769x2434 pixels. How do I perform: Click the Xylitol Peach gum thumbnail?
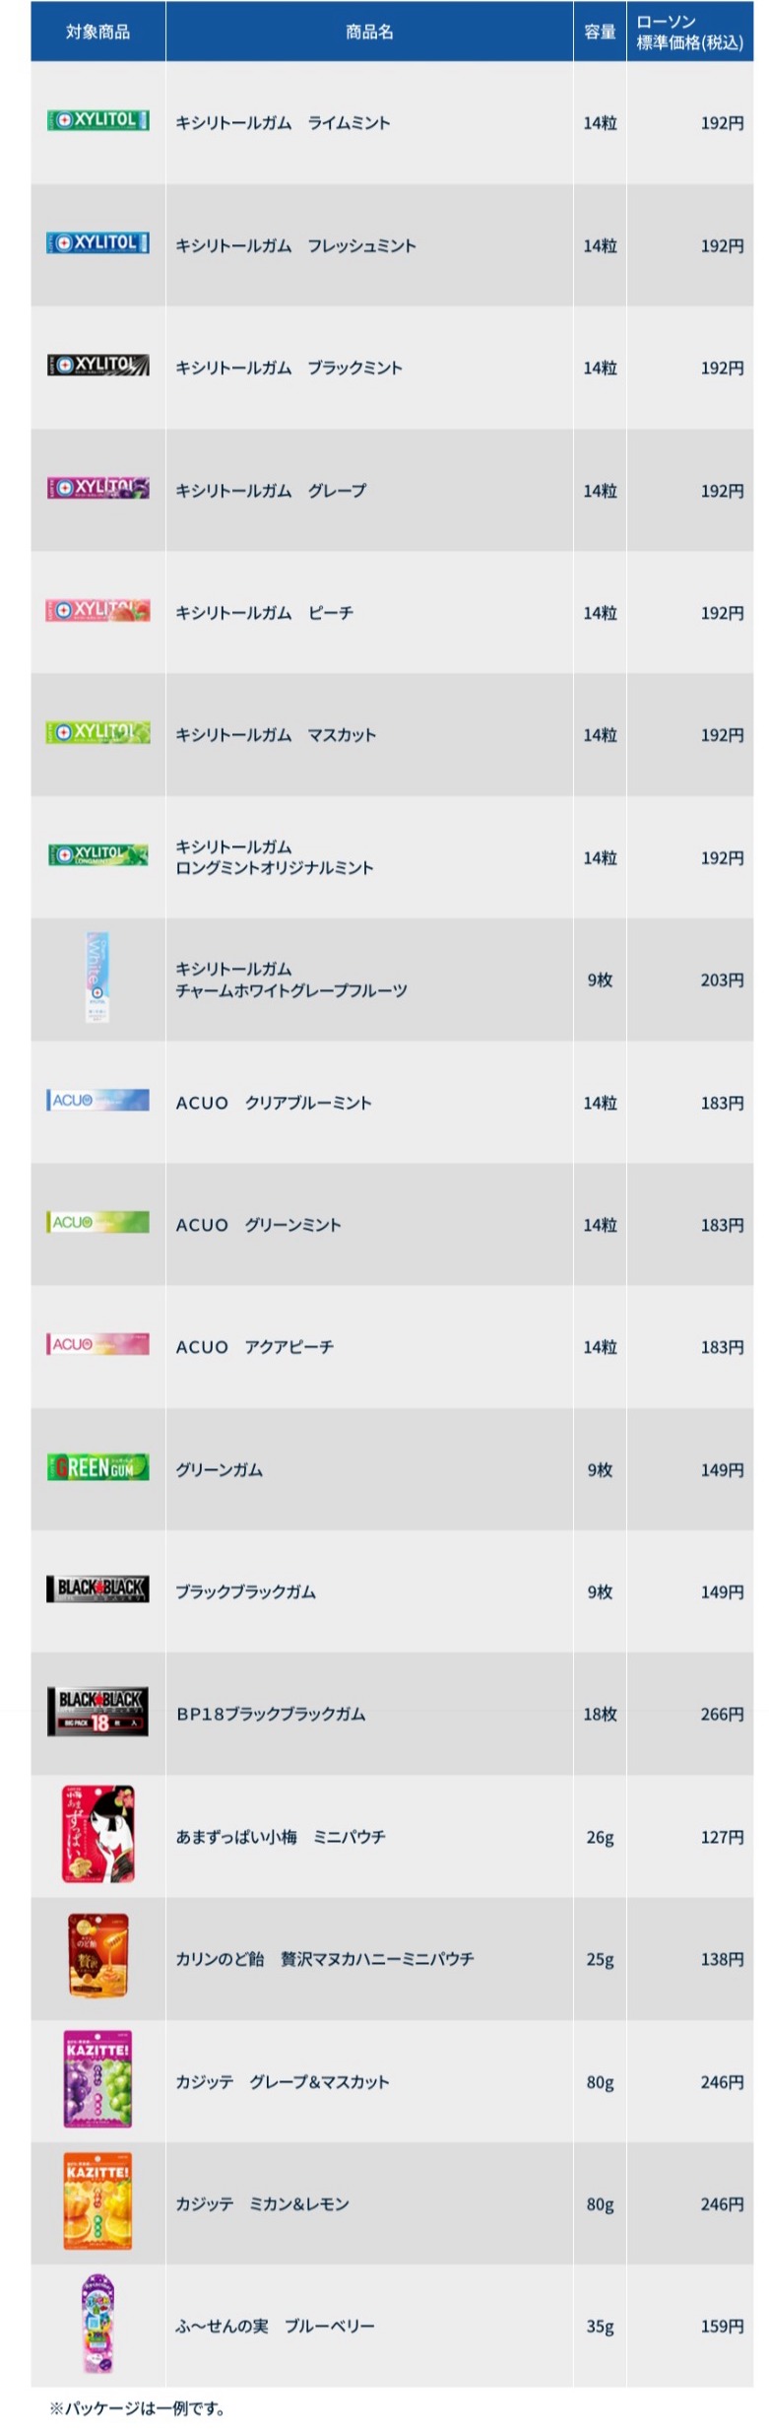click(98, 610)
